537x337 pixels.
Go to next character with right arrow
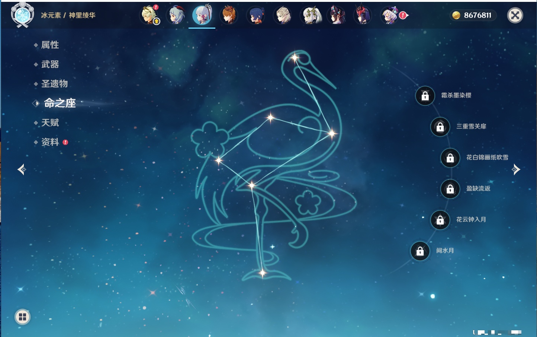(x=516, y=169)
